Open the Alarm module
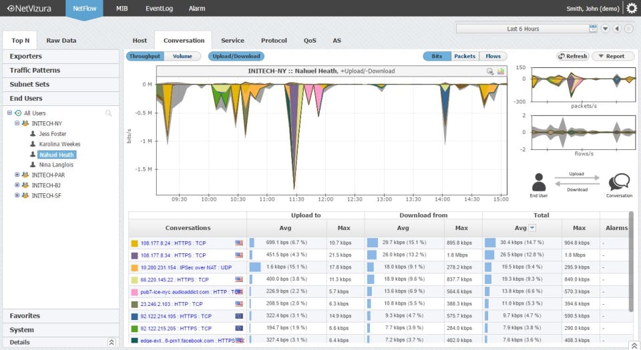The image size is (641, 350). point(196,8)
